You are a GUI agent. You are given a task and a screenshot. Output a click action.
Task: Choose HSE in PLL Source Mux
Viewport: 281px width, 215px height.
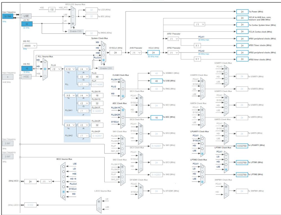click(x=45, y=76)
